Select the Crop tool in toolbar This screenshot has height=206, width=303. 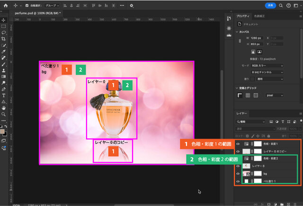click(x=3, y=38)
